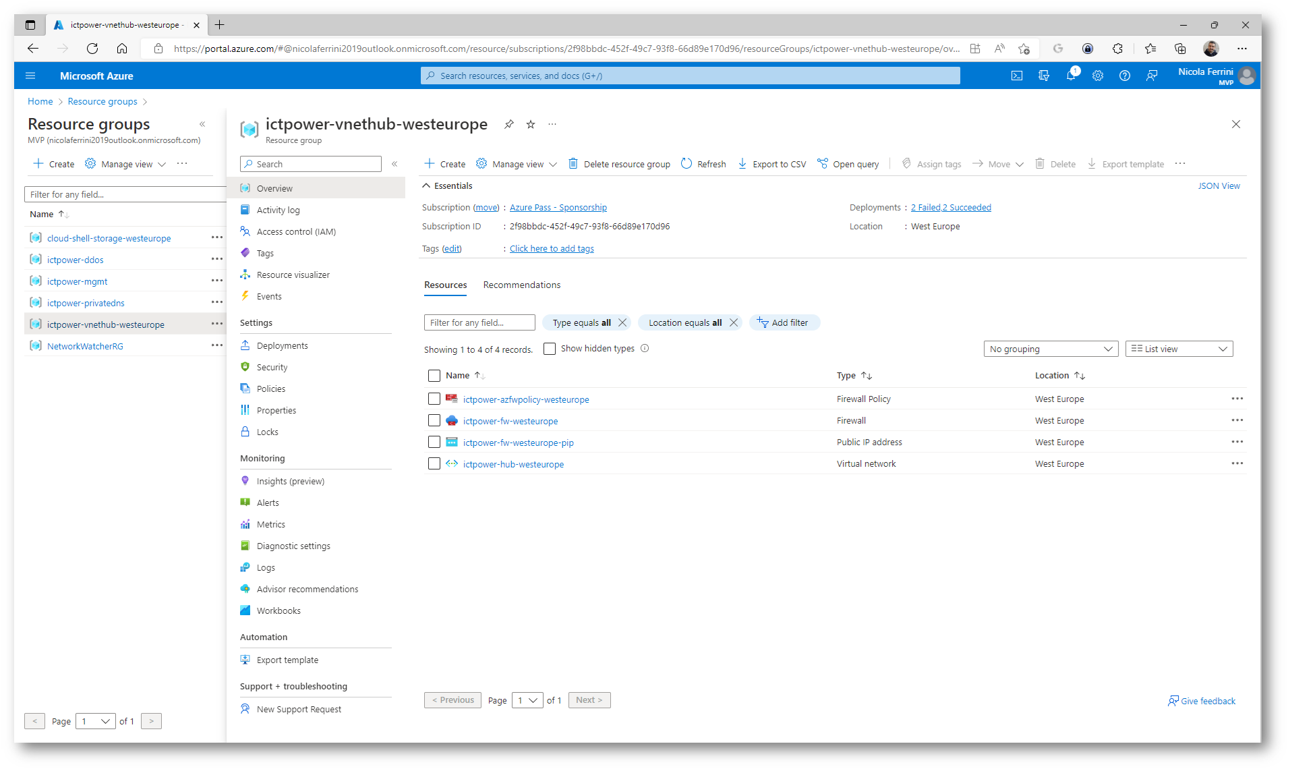Switch to the Recommendations tab
This screenshot has width=1290, height=771.
[x=521, y=285]
